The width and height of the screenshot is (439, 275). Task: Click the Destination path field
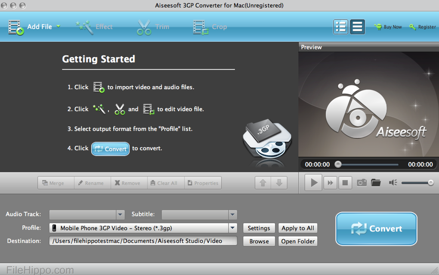[143, 241]
